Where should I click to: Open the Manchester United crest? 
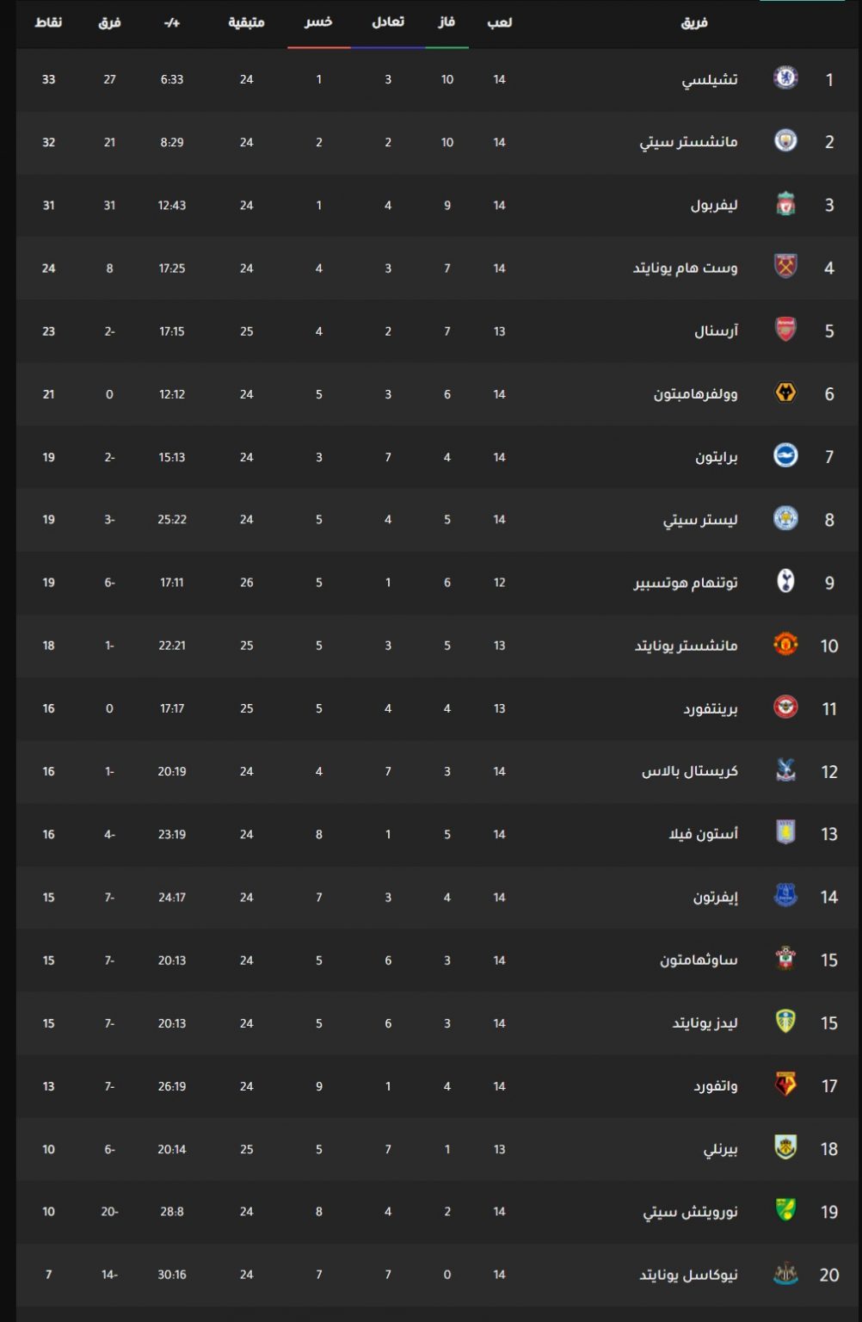(x=785, y=645)
